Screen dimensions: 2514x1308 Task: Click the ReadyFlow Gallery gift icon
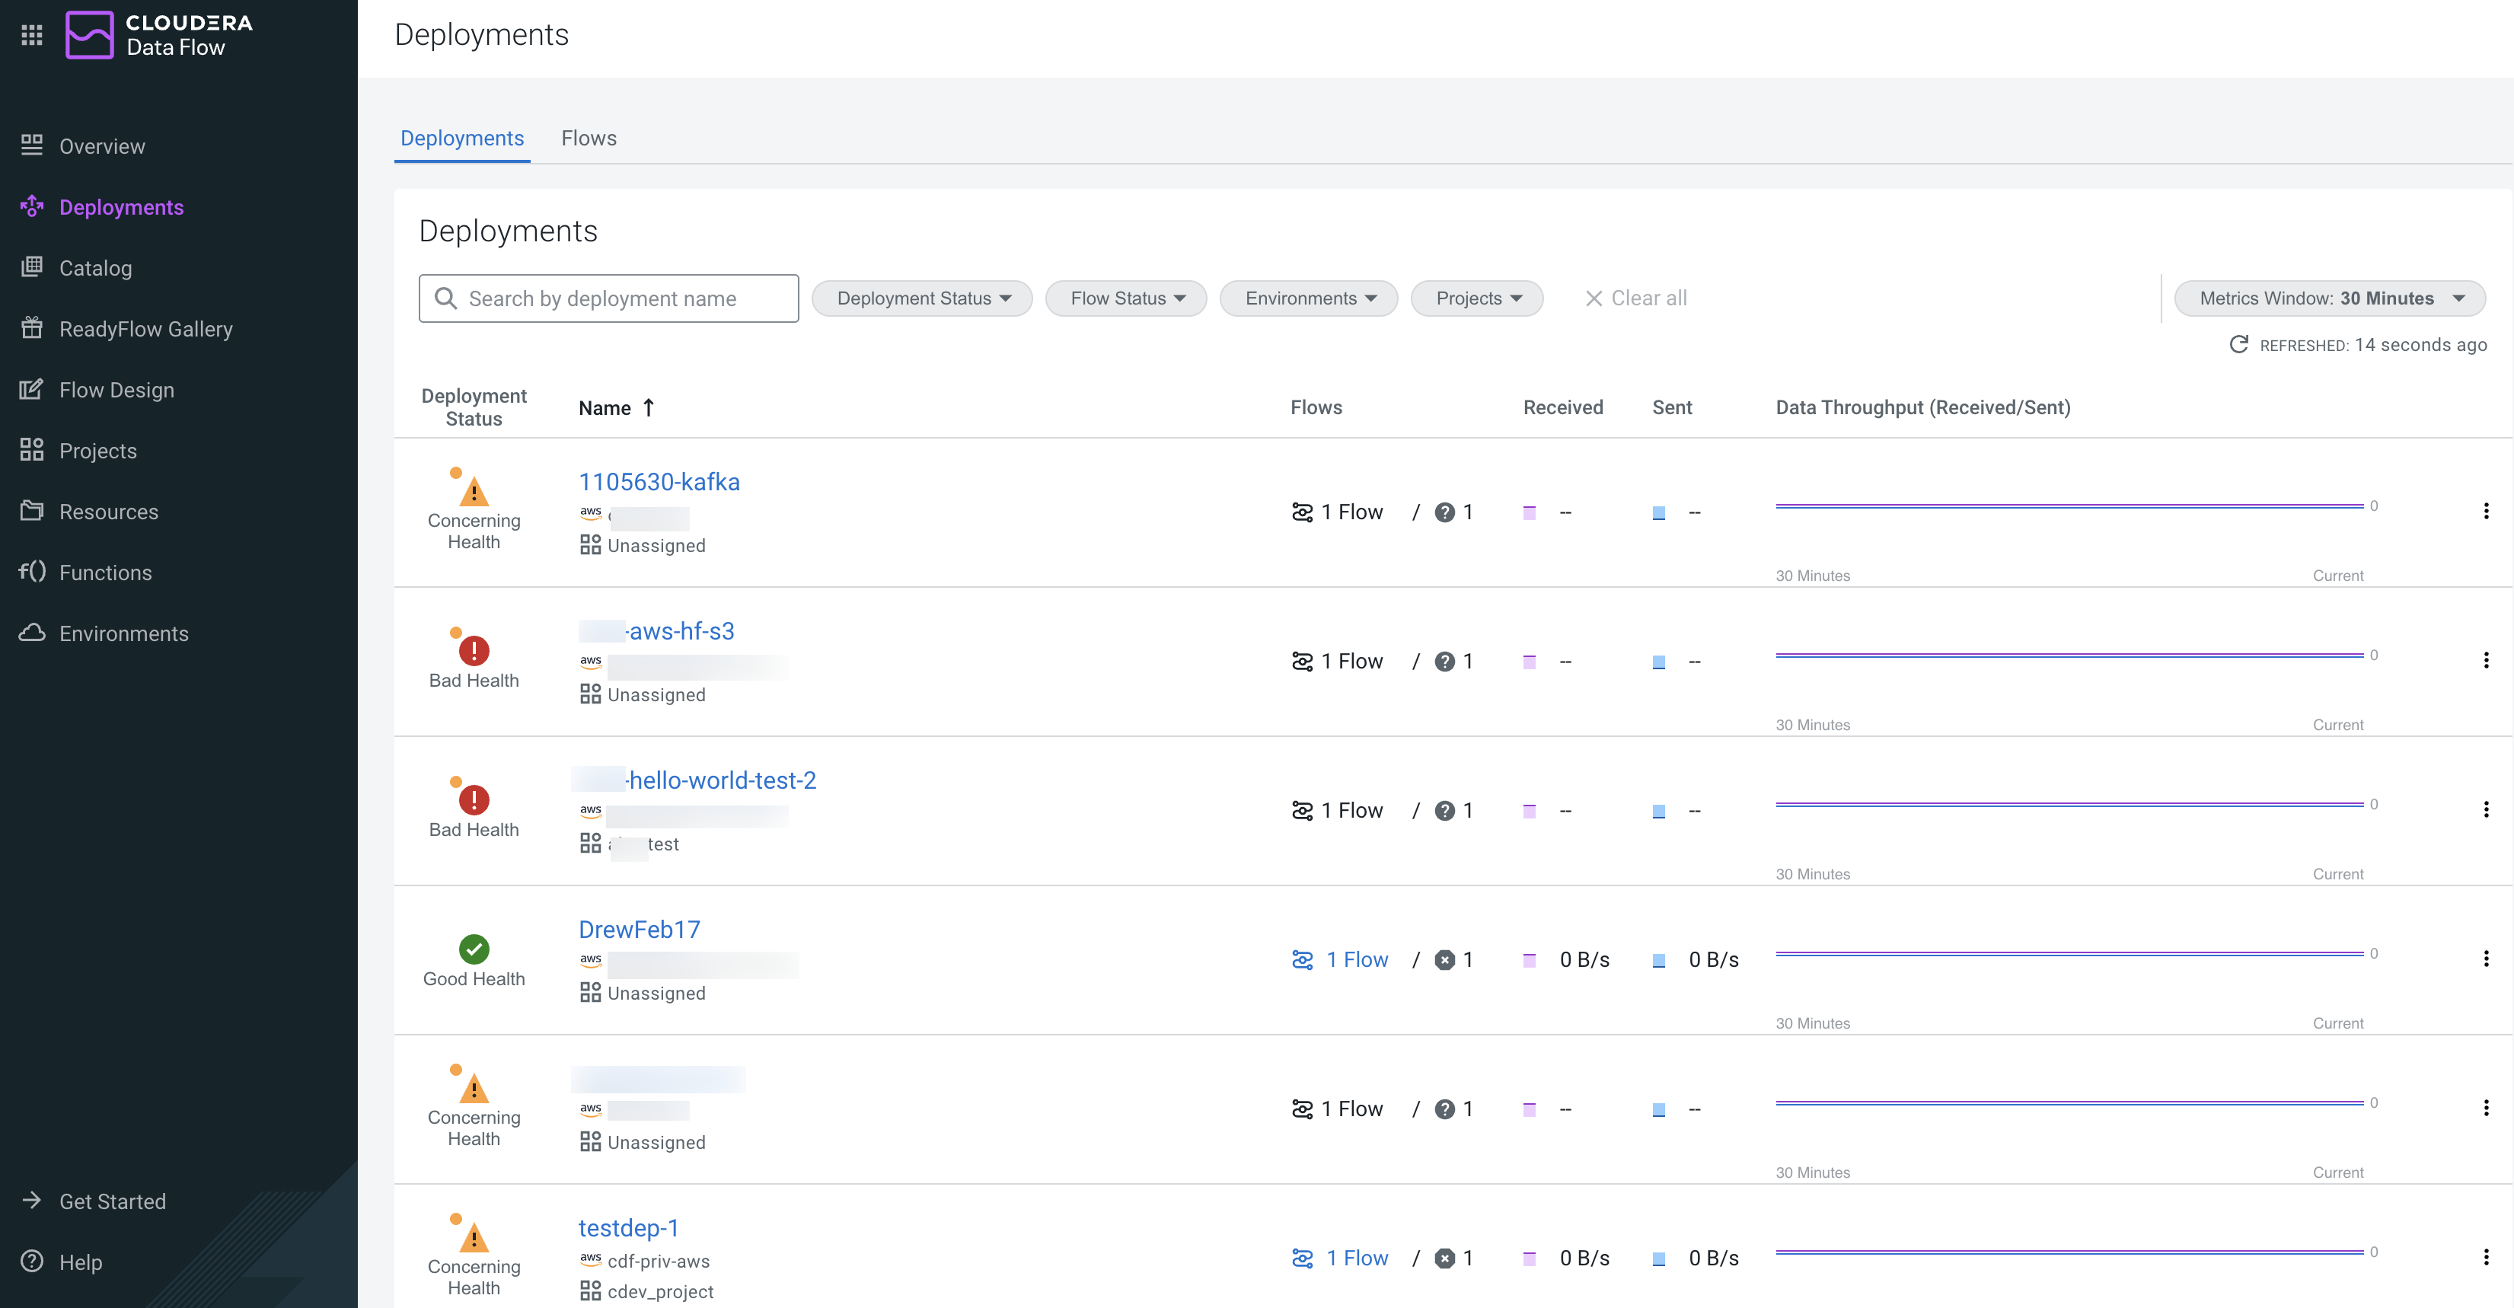click(31, 328)
